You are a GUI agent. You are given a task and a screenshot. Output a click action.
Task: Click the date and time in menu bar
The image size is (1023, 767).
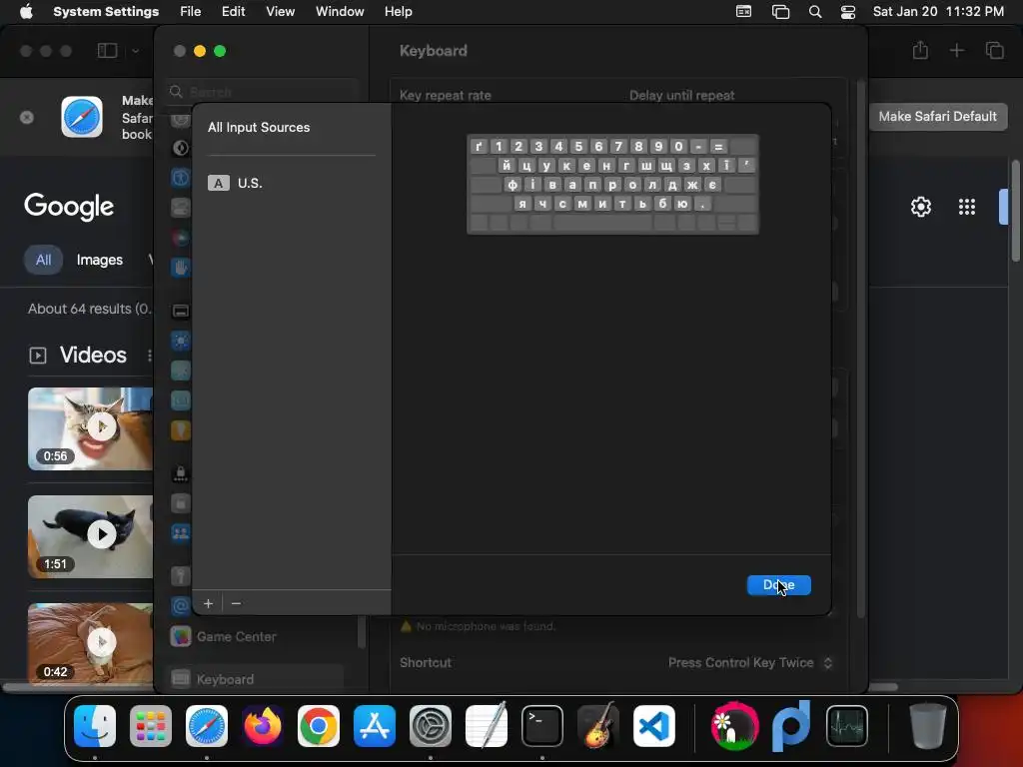tap(938, 11)
